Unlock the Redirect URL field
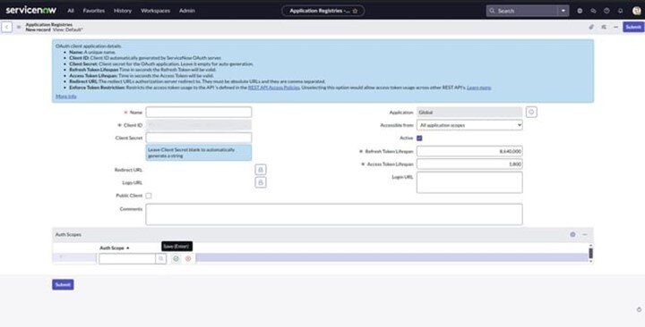 [261, 170]
